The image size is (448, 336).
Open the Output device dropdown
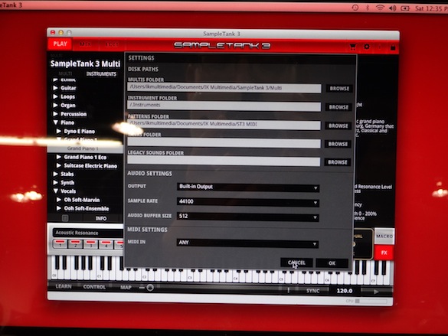247,188
